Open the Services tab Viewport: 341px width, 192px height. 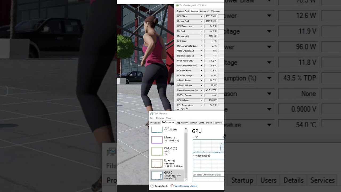tap(218, 123)
